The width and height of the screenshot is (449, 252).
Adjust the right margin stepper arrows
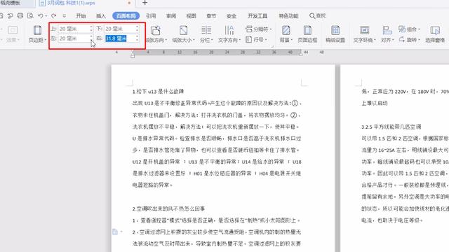[138, 38]
